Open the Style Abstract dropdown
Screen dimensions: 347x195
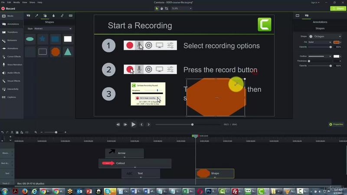point(52,29)
